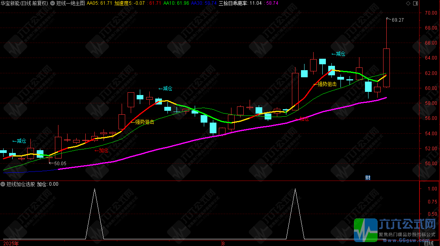
Task: Click the 58.00 price axis label
Action: coord(431,103)
